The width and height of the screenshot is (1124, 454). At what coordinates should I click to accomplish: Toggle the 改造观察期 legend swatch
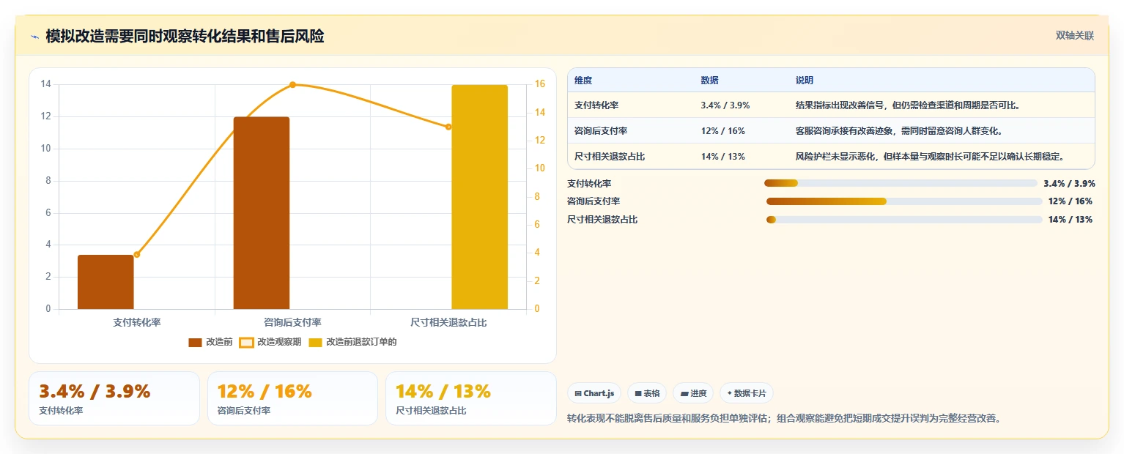click(x=246, y=342)
